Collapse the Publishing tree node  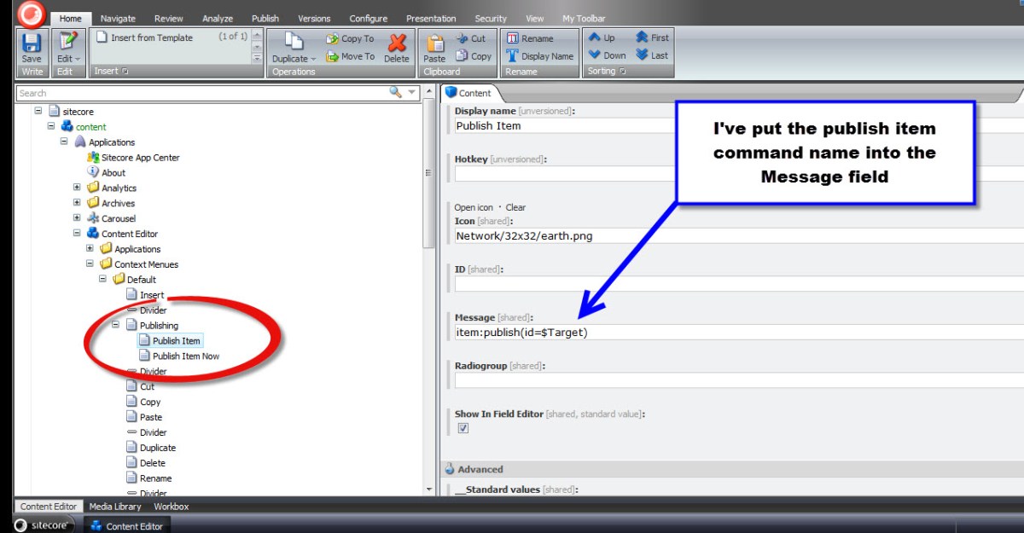pos(116,325)
